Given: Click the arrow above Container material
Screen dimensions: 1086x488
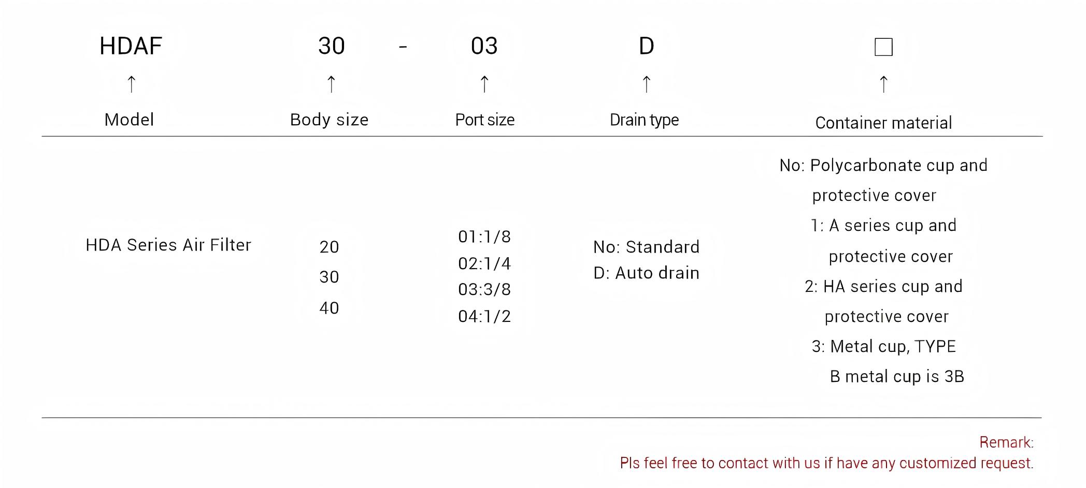Looking at the screenshot, I should pyautogui.click(x=883, y=84).
